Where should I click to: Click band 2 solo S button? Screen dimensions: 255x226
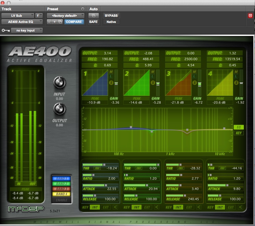(x=153, y=83)
